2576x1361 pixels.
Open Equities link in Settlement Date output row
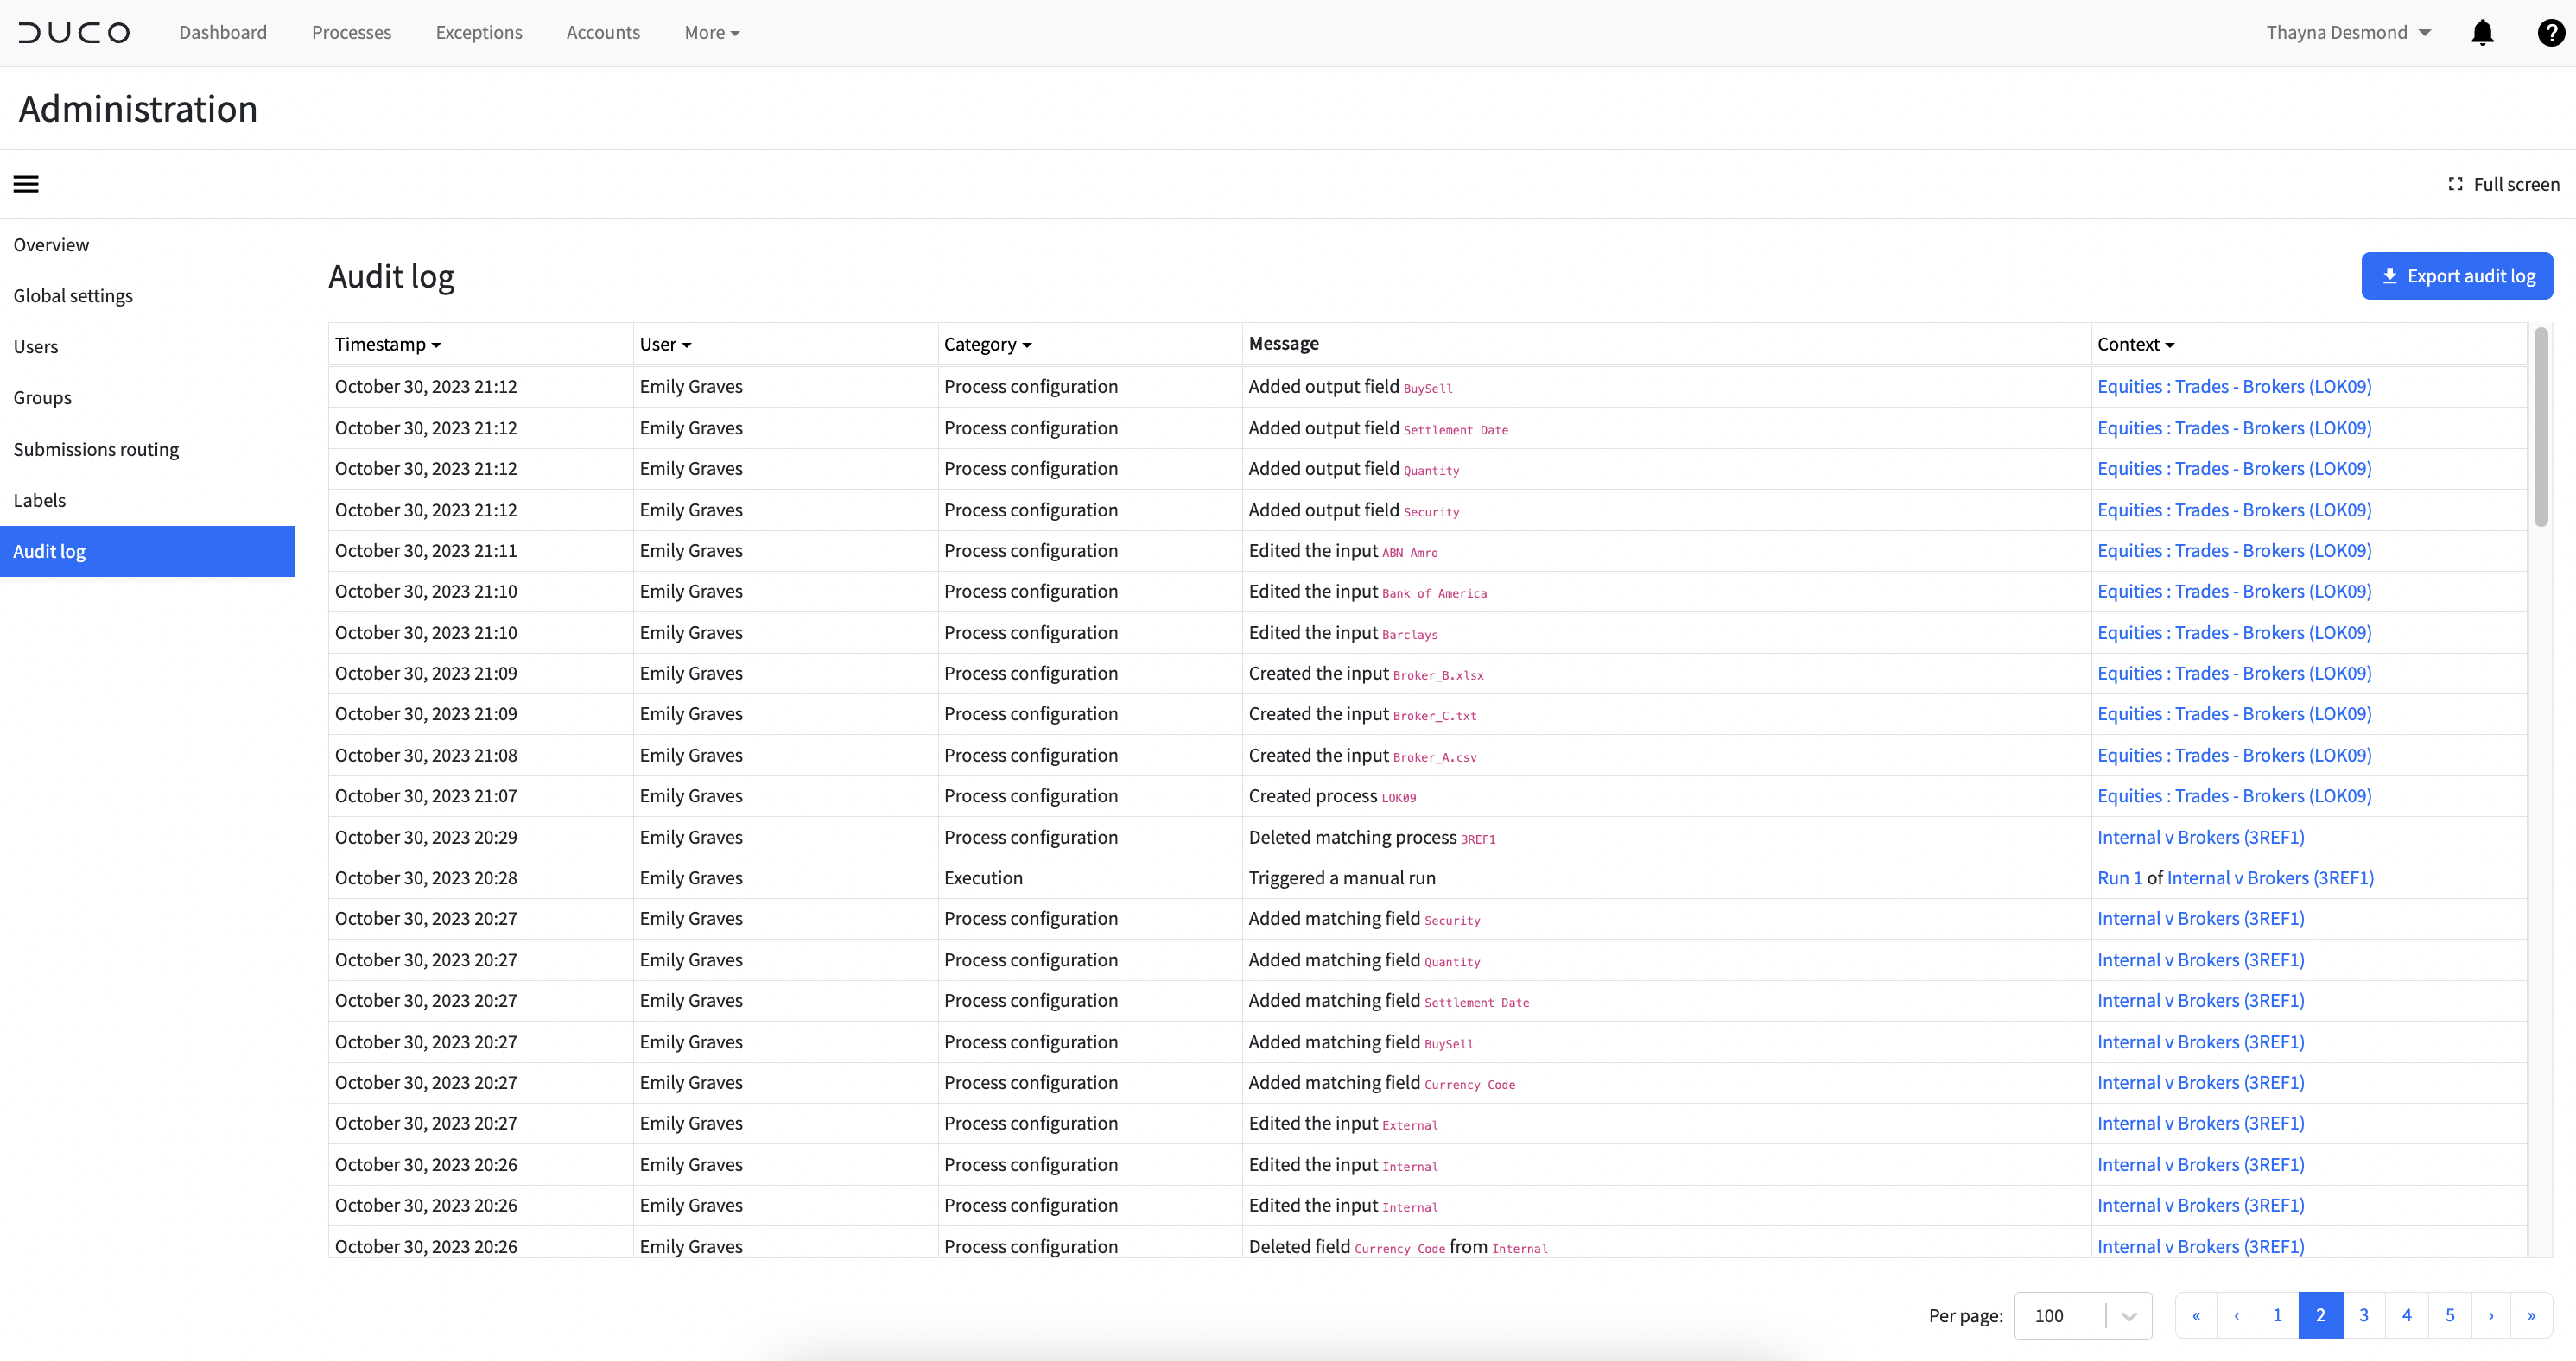pyautogui.click(x=2234, y=428)
